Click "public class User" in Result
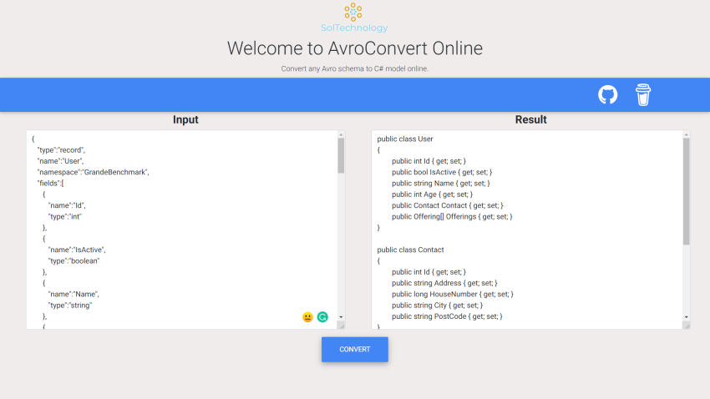This screenshot has height=399, width=710. pos(405,139)
